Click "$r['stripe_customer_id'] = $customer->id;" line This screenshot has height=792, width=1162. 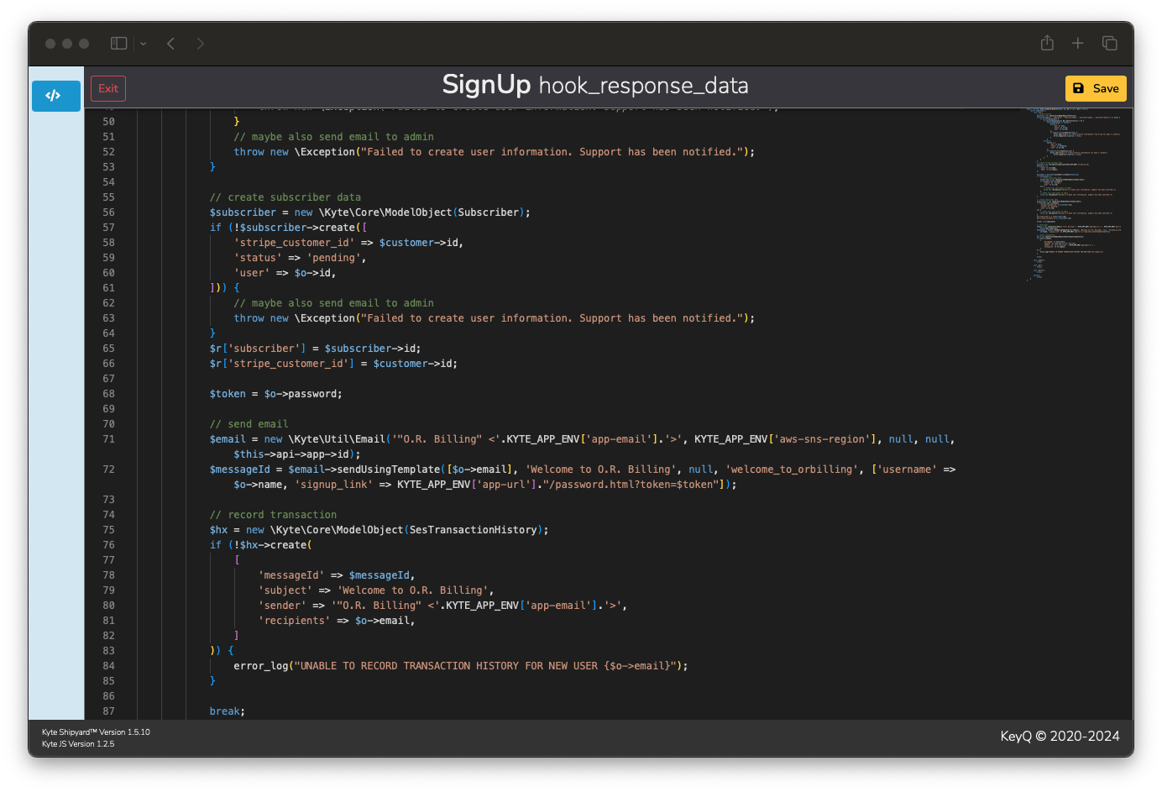(333, 364)
